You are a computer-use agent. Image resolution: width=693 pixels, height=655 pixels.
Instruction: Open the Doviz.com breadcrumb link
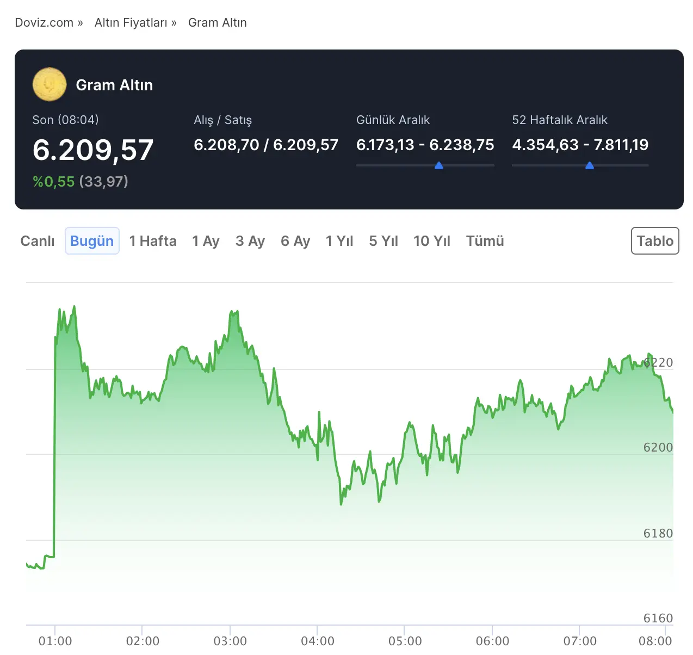coord(44,22)
